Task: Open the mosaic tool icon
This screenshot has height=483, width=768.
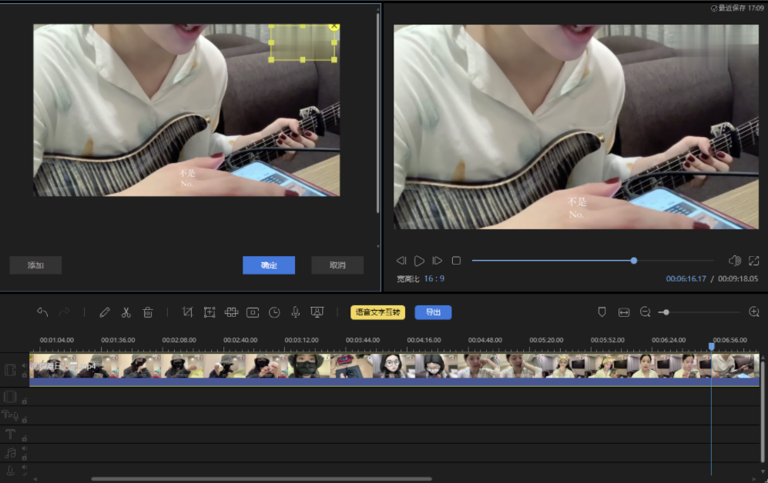Action: 231,312
